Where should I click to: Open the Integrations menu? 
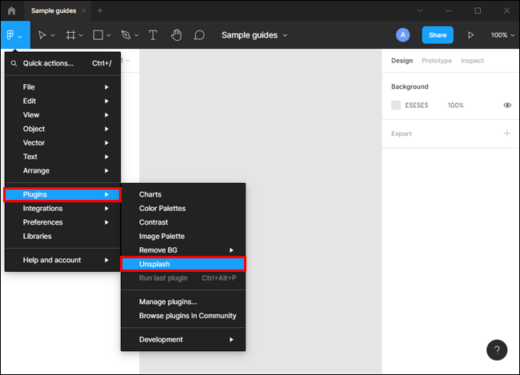pyautogui.click(x=62, y=208)
